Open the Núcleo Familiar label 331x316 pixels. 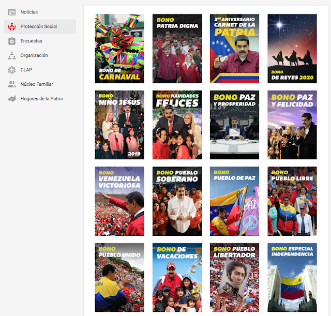click(x=37, y=84)
